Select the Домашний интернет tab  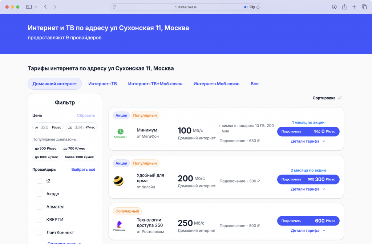(55, 84)
